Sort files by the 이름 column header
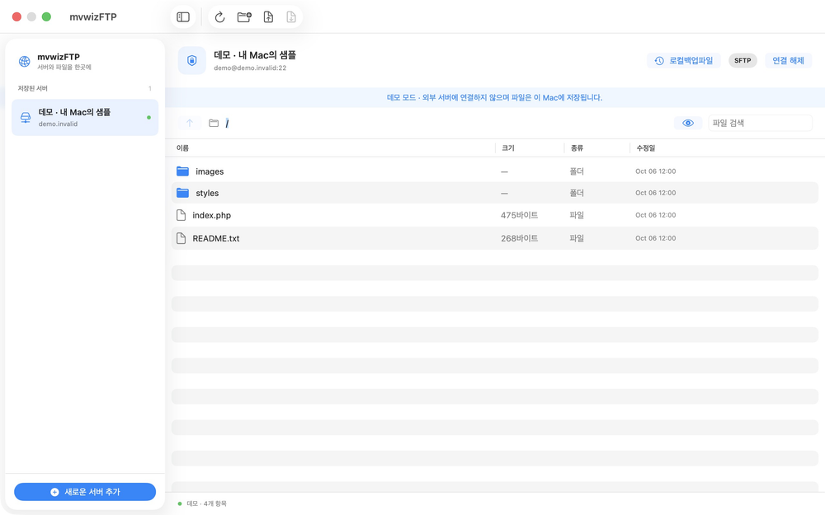 pos(182,148)
